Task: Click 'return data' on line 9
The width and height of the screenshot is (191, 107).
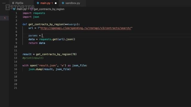Action: tap(37, 43)
